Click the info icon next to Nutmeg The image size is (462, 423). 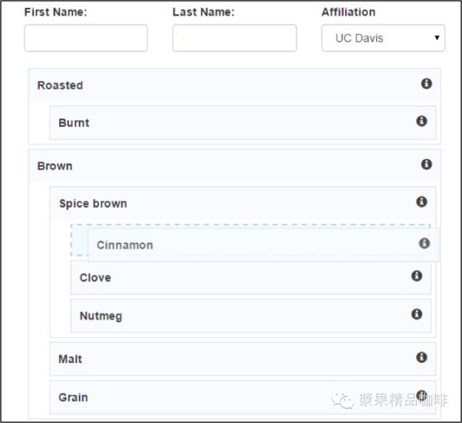(x=417, y=314)
